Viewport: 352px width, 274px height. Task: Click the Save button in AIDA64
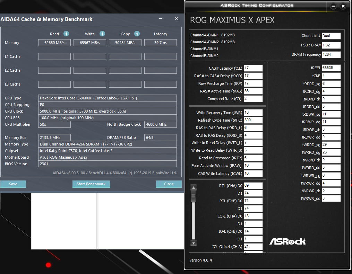point(13,184)
